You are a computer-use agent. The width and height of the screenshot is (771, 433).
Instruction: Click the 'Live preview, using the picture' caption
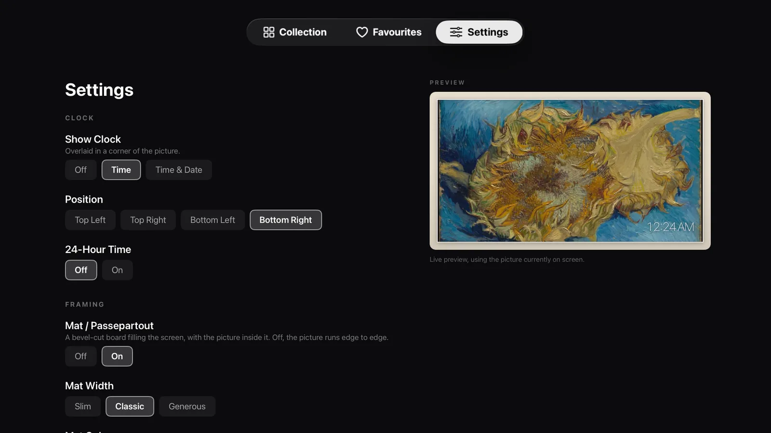coord(507,259)
